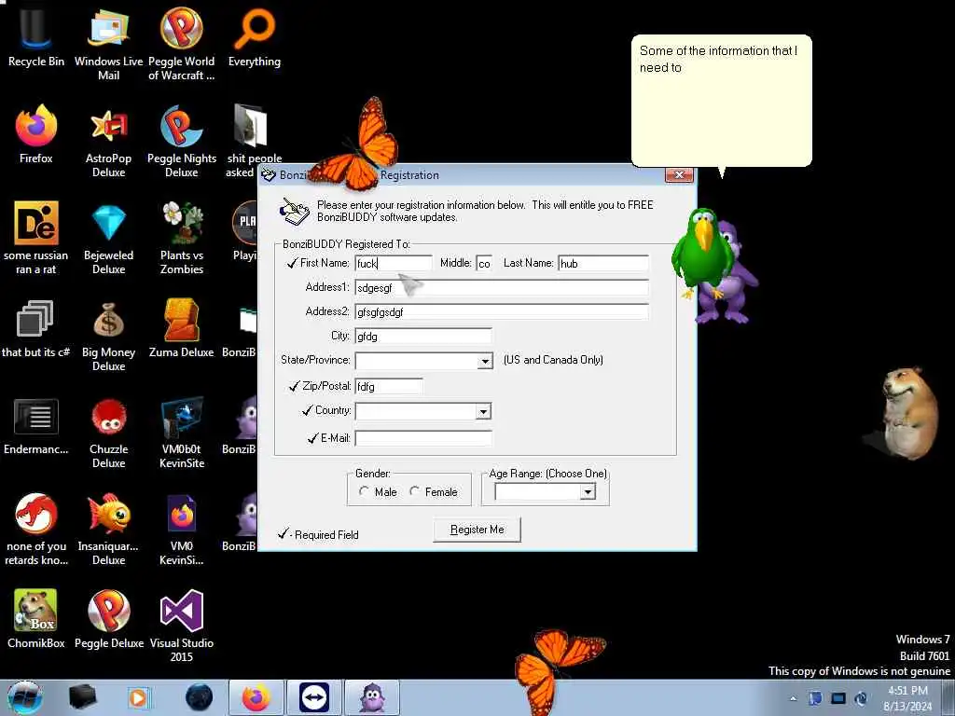
Task: Click the network icon in system tray
Action: 838,698
